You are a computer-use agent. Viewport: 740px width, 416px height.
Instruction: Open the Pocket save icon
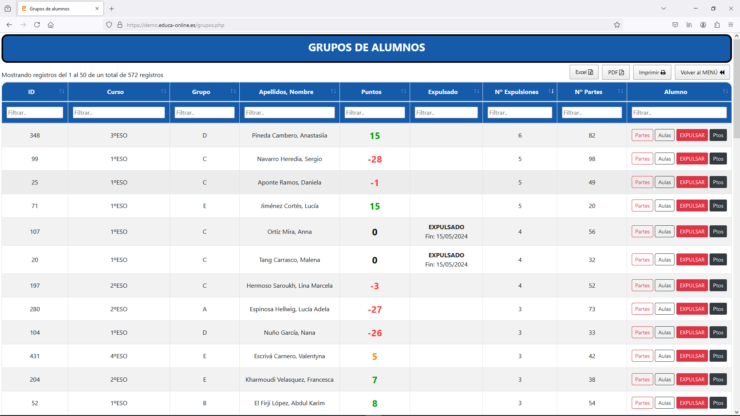tap(675, 25)
